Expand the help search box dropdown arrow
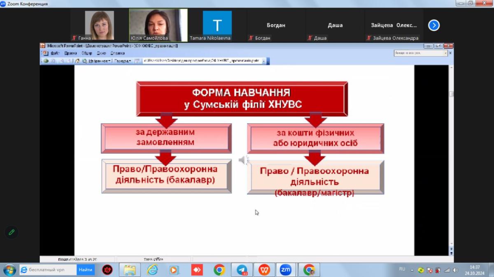 point(445,53)
